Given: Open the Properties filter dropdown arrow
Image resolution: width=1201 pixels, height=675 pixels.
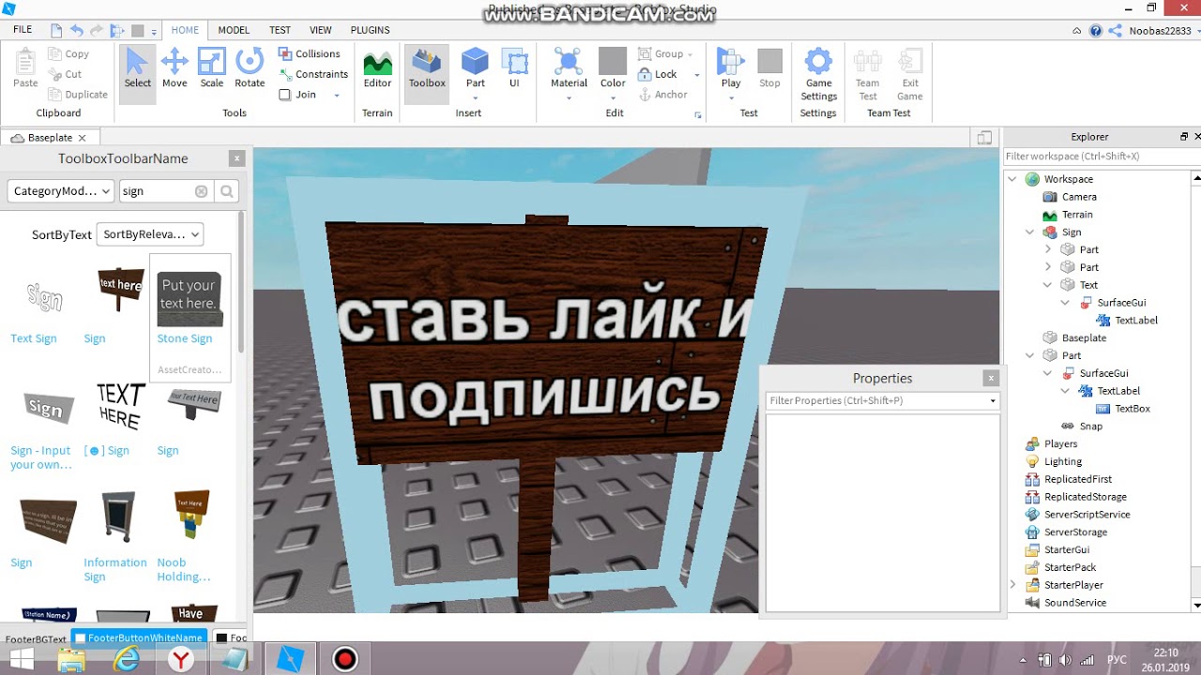Looking at the screenshot, I should point(993,401).
